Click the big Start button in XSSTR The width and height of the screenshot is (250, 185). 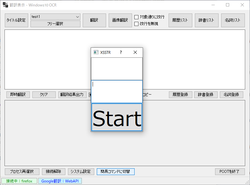117,117
